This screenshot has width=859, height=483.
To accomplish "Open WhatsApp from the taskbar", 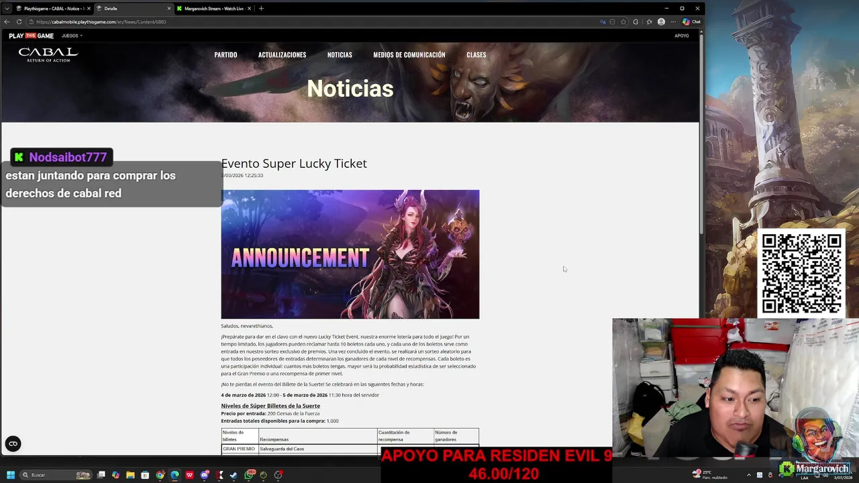I will (x=250, y=474).
